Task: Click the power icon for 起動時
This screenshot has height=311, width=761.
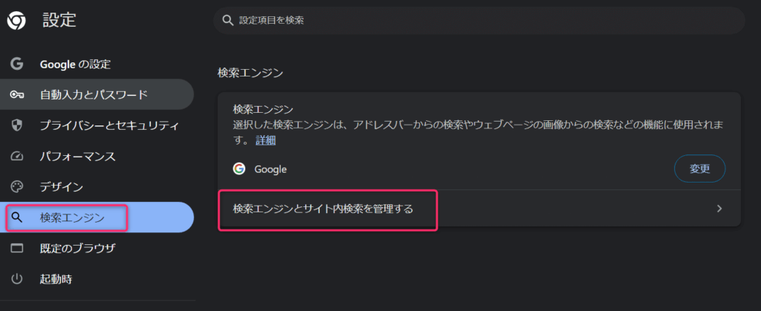Action: [17, 279]
